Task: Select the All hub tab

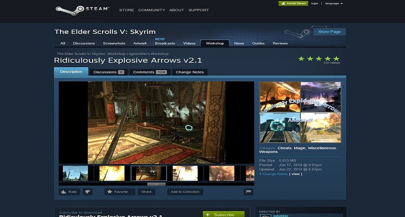Action: point(63,43)
